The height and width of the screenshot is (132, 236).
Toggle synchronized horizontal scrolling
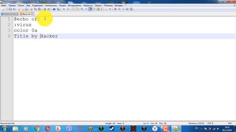[x=77, y=9]
